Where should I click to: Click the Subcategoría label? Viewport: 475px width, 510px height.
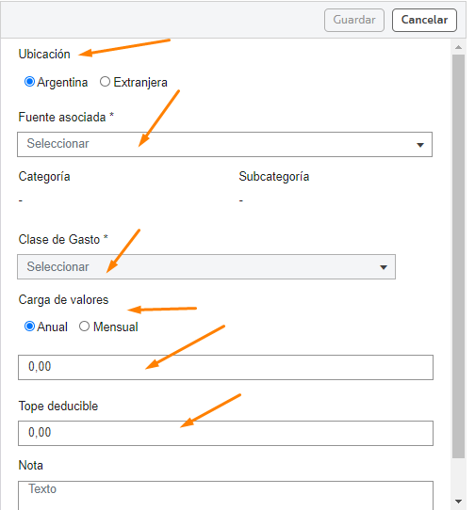(274, 177)
